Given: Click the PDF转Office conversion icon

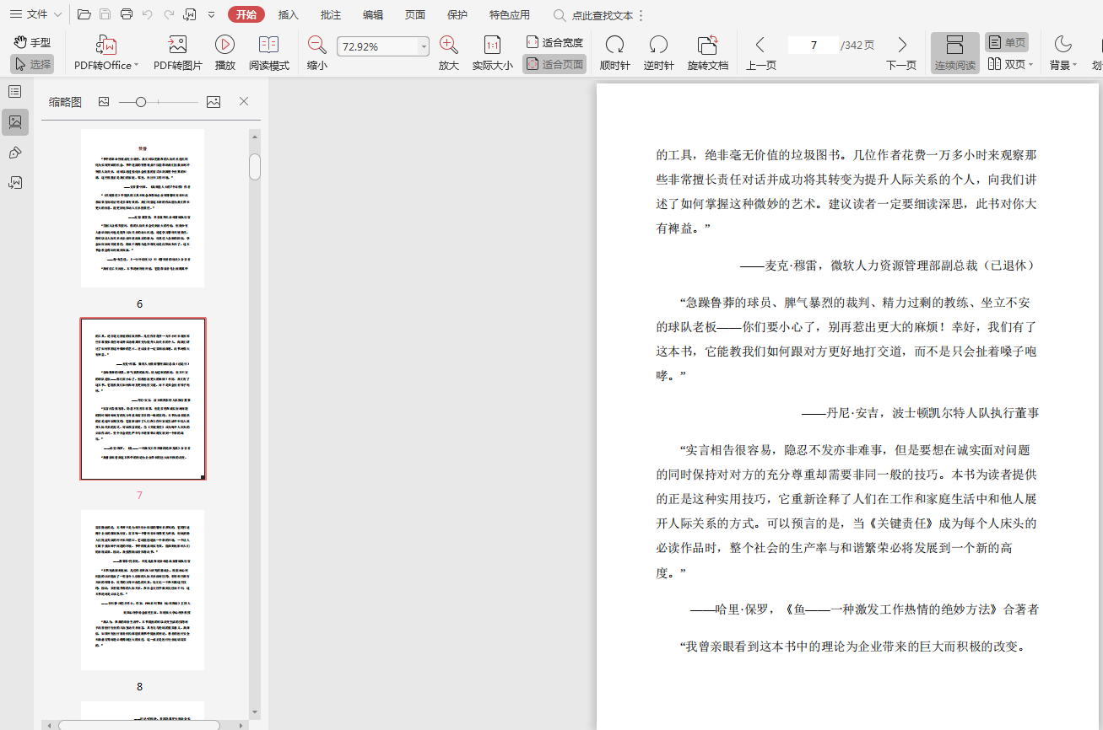Looking at the screenshot, I should 106,46.
